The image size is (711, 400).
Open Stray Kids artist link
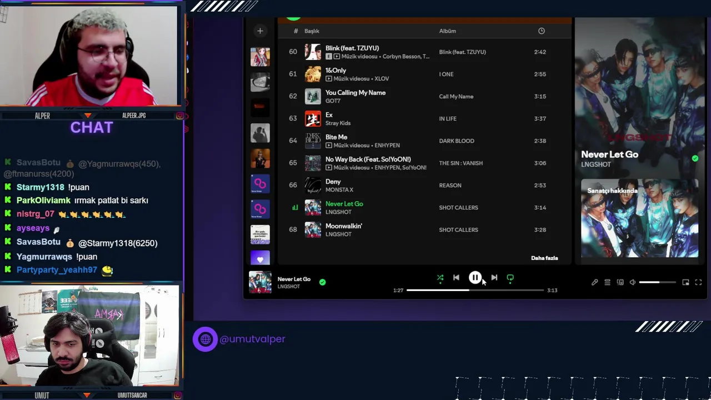click(338, 123)
